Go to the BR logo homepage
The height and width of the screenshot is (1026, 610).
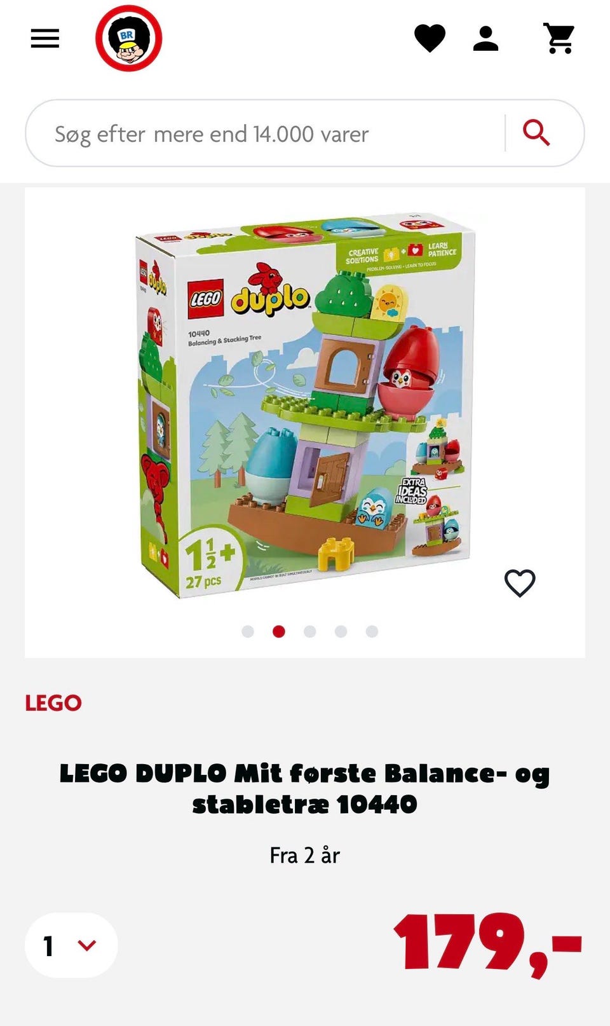point(129,38)
